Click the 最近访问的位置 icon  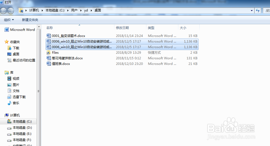click(9, 60)
